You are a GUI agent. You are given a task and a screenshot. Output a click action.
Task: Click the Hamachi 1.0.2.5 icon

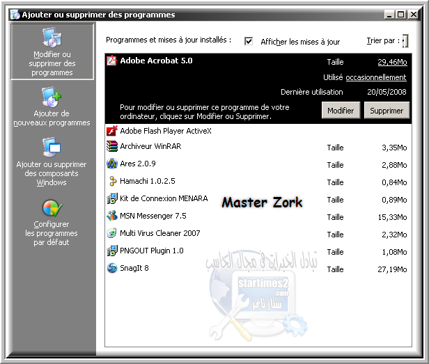[112, 181]
